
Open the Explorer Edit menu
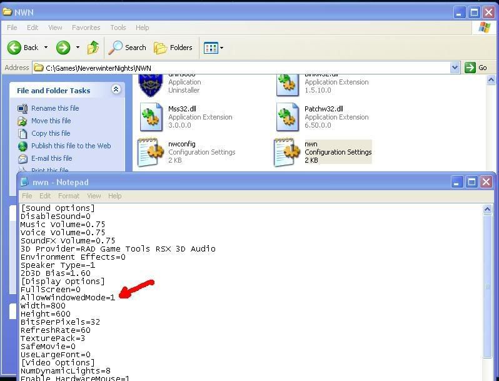[33, 28]
